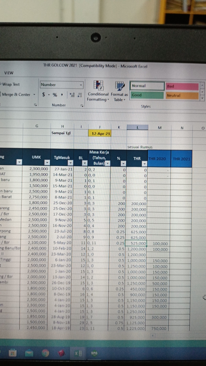Open Format as Table gallery
Screen dimensions: 206x366
119,91
